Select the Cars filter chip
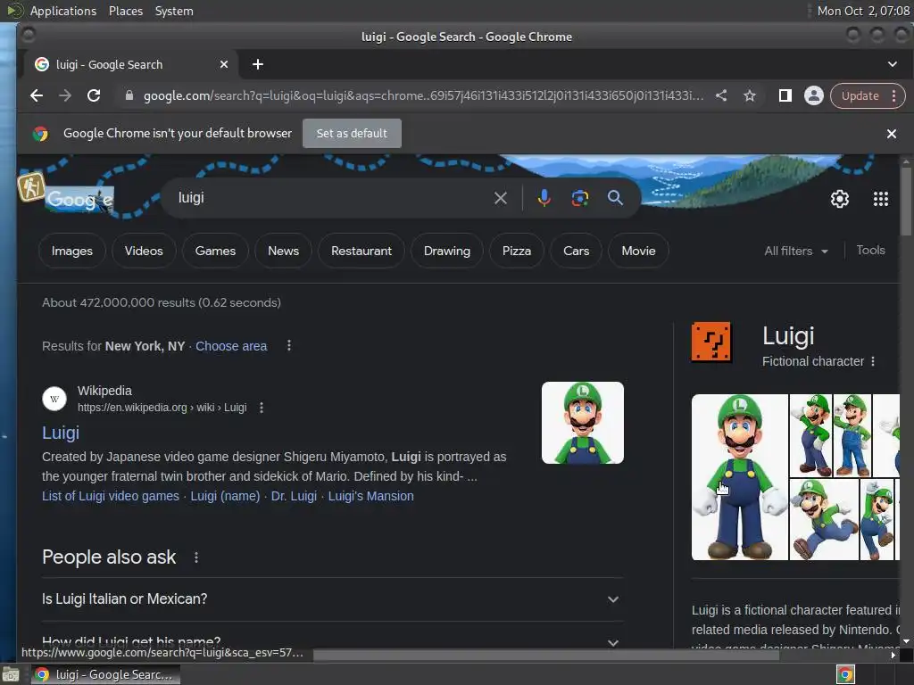Screen dimensions: 914x685 576,251
